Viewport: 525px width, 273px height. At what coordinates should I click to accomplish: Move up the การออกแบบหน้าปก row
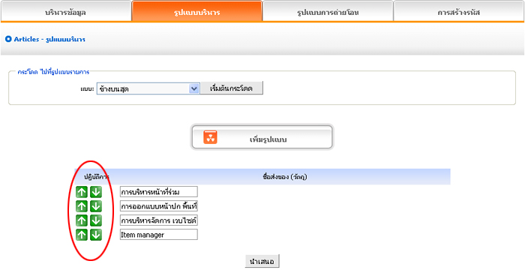tap(81, 206)
